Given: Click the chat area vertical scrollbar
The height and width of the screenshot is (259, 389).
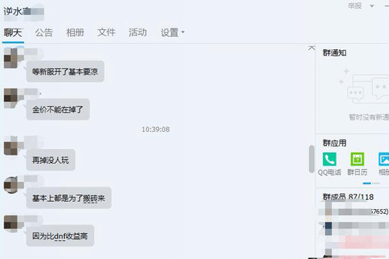Looking at the screenshot, I should tap(312, 159).
